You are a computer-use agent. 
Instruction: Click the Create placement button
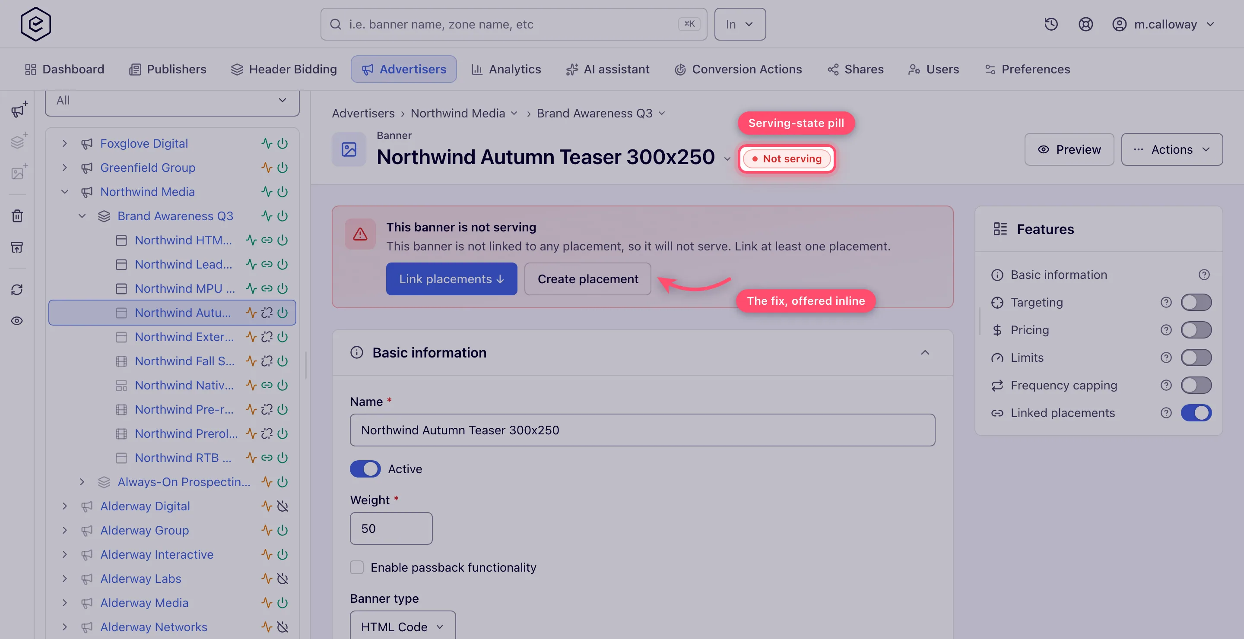[x=588, y=279]
